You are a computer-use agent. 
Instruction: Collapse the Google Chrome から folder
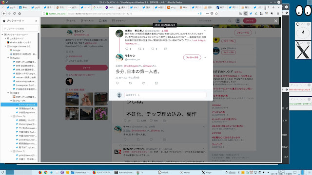[5, 46]
